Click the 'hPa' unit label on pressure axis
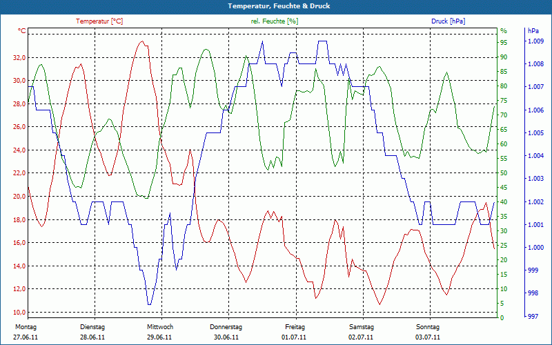The image size is (552, 345). (x=533, y=31)
